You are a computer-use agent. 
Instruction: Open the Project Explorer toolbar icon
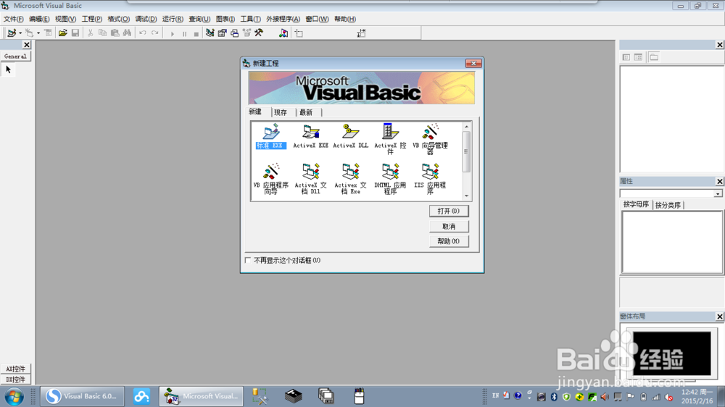[210, 33]
